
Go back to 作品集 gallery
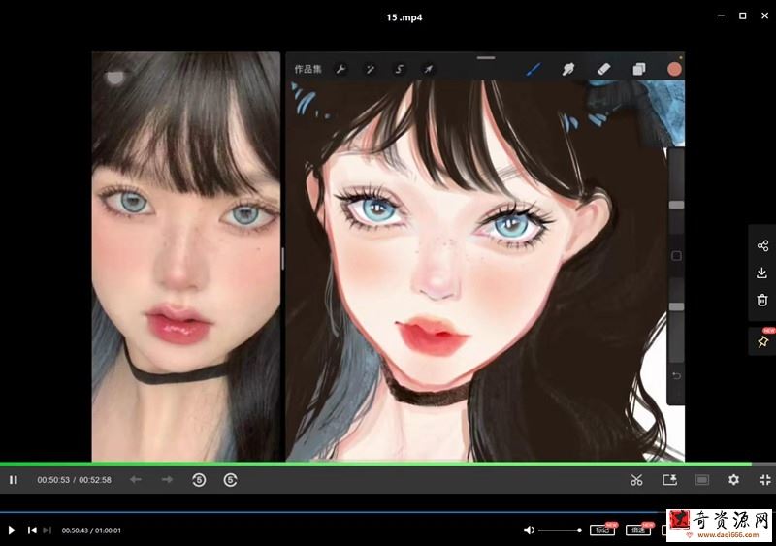(307, 69)
